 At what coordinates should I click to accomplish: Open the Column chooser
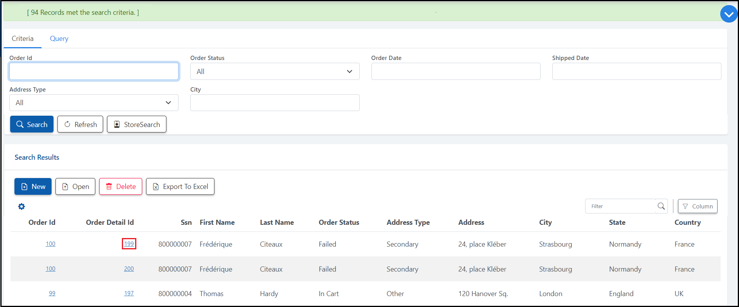[698, 206]
